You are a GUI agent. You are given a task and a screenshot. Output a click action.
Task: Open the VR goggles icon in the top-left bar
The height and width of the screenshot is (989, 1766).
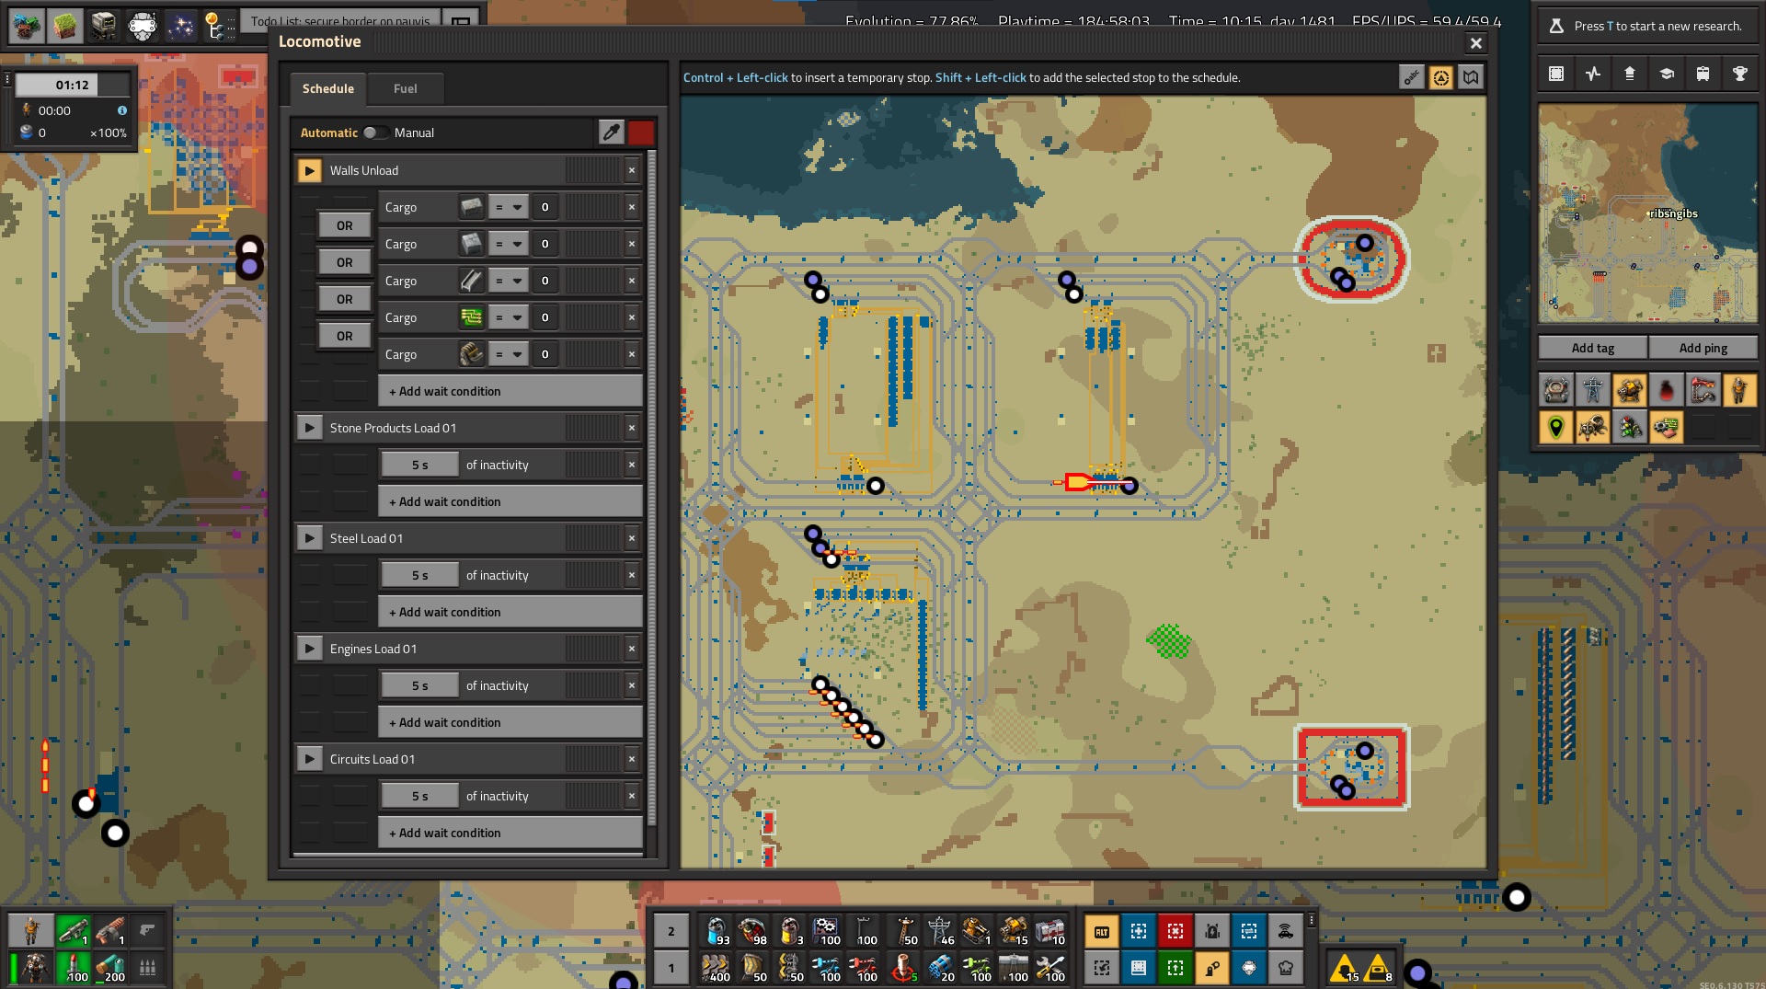142,25
